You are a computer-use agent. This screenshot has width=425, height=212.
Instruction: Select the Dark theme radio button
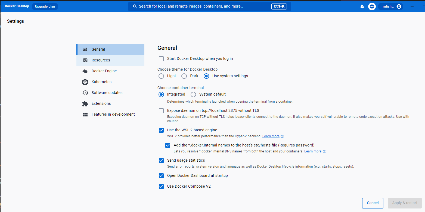[x=184, y=76]
